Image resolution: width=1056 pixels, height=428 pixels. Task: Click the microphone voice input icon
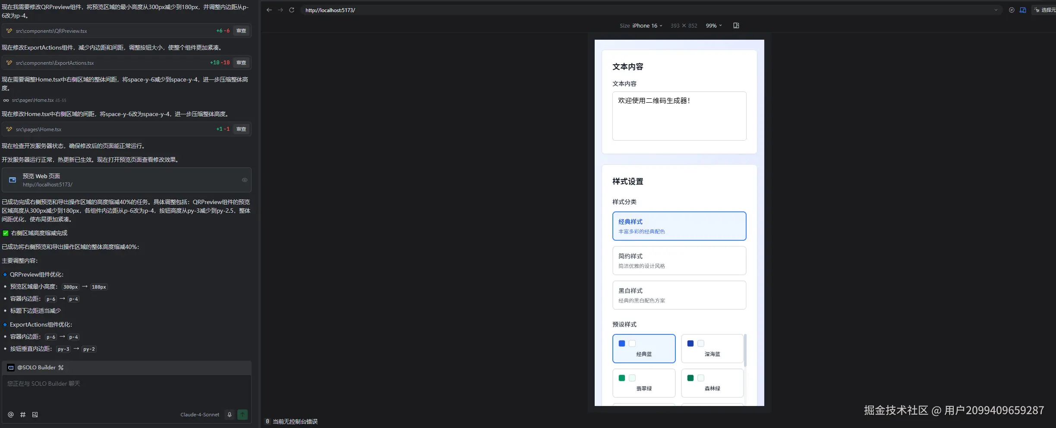coord(230,415)
